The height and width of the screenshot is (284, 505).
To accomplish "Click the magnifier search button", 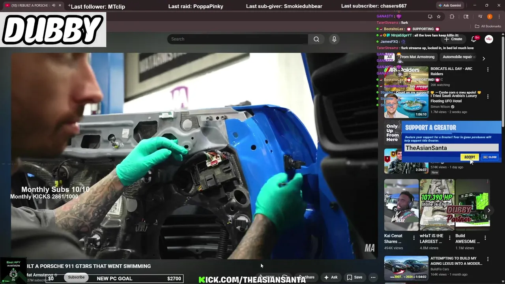I will [x=316, y=39].
